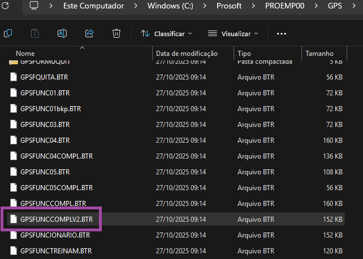363x259 pixels.
Task: Click file icon of GPSFUNC01.BTR
Action: (x=14, y=93)
